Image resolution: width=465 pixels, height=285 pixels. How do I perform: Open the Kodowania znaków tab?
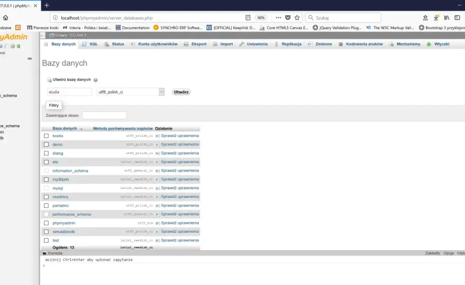[x=361, y=44]
